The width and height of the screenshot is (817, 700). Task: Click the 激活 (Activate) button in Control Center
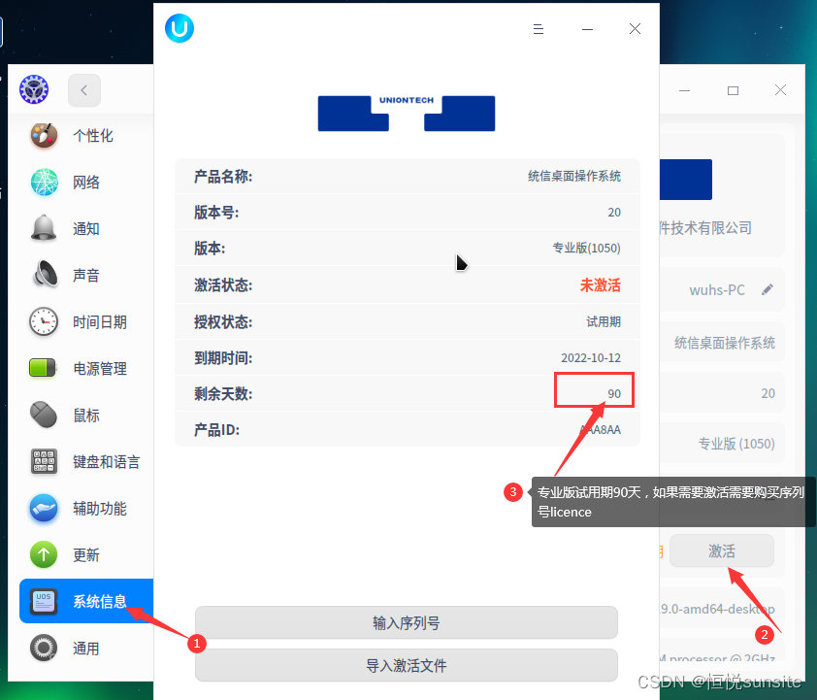[x=722, y=550]
